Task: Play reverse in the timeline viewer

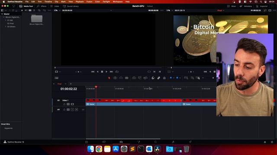Action: click(210, 72)
